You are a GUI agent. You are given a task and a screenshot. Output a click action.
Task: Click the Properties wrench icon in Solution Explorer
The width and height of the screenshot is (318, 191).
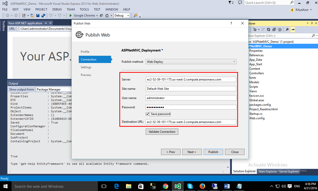tap(287, 29)
